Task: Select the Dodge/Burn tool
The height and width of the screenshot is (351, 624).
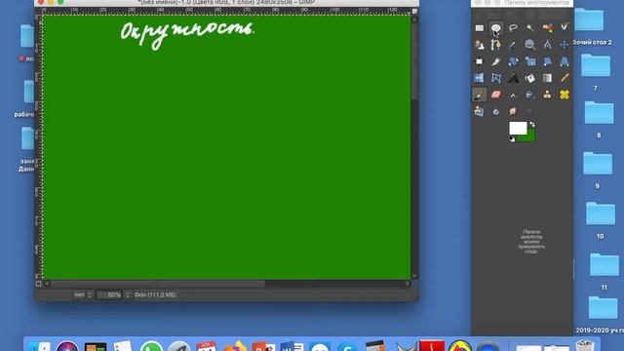Action: [530, 111]
